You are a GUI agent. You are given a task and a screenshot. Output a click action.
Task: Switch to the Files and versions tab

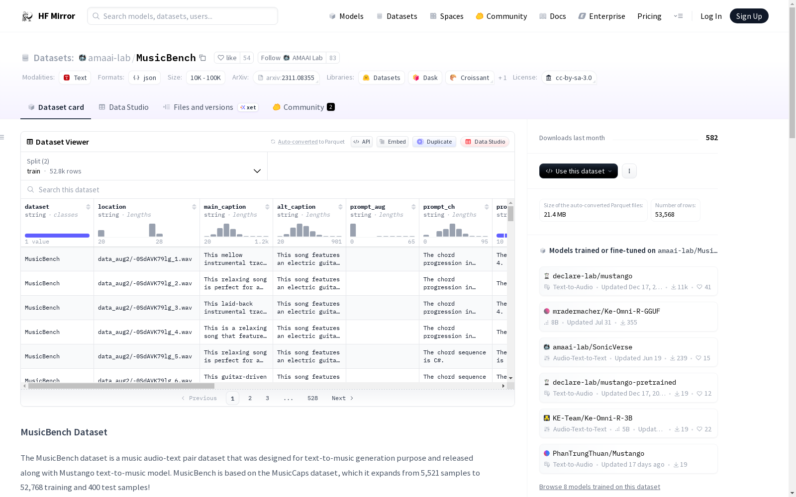coord(210,107)
